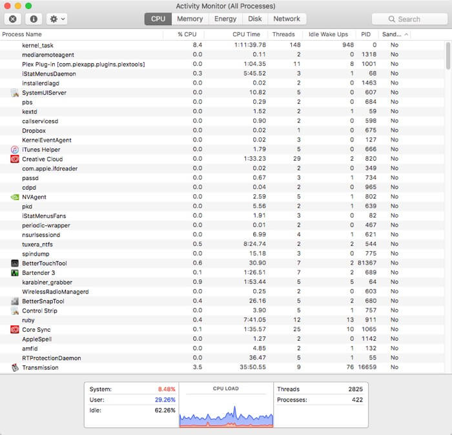This screenshot has width=452, height=435.
Task: Click the Threads count 2825
Action: pyautogui.click(x=355, y=389)
